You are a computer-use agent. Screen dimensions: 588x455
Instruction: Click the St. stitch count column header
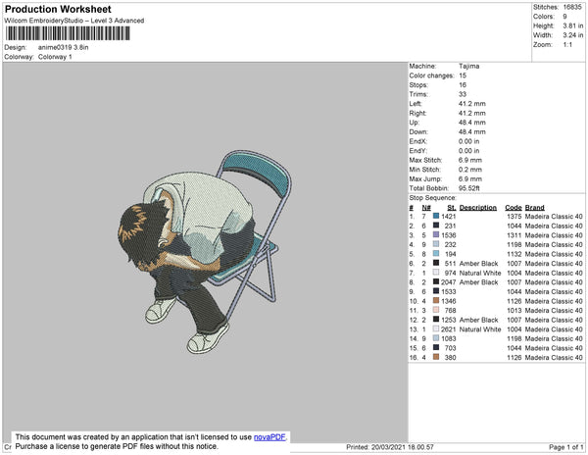coord(451,207)
